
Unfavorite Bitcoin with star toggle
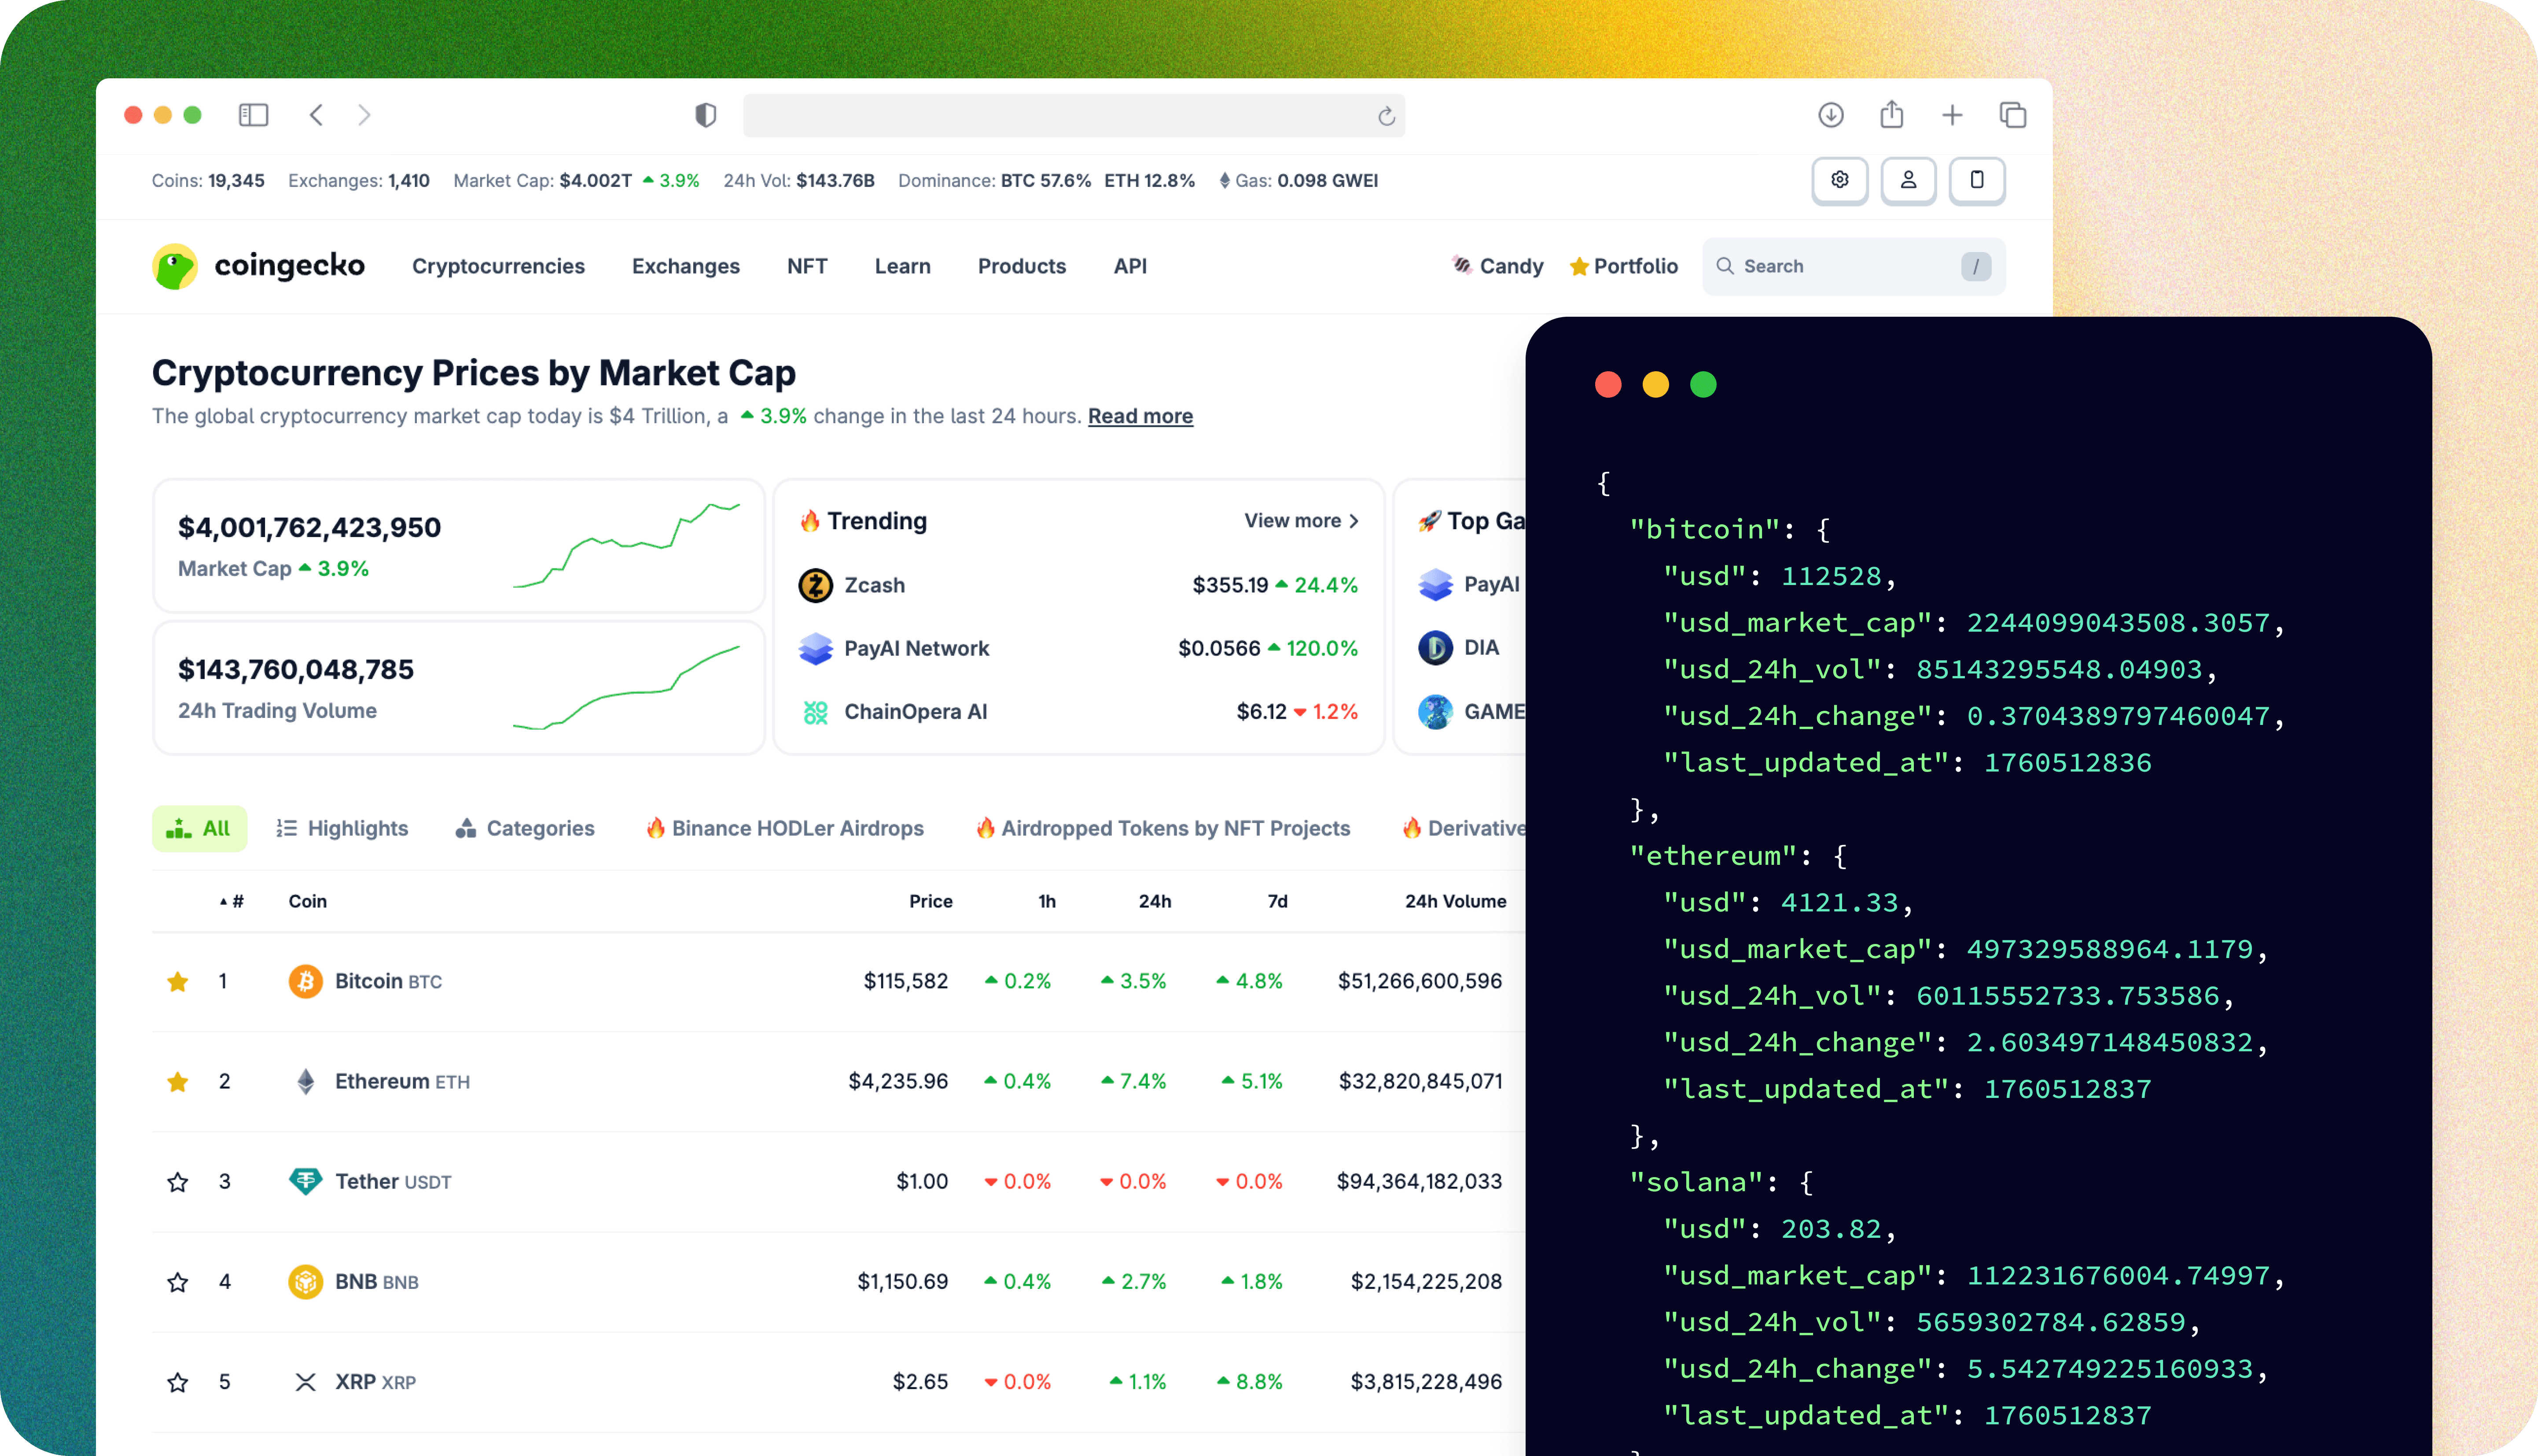click(x=178, y=982)
